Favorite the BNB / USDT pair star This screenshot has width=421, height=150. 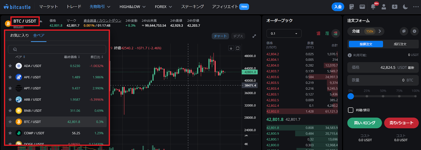(x=10, y=111)
